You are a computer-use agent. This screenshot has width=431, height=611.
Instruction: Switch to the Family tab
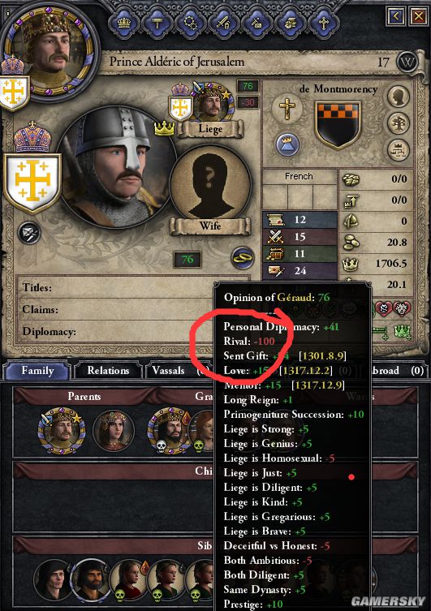coord(37,370)
